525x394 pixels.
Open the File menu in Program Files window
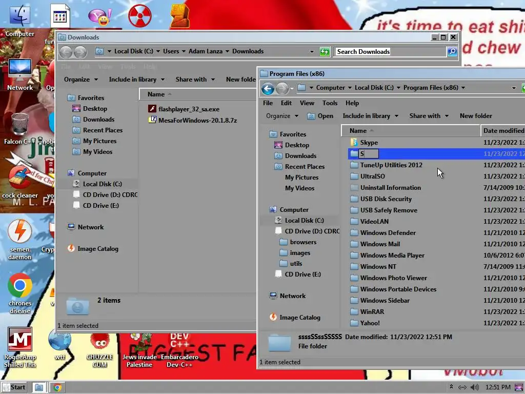tap(268, 103)
